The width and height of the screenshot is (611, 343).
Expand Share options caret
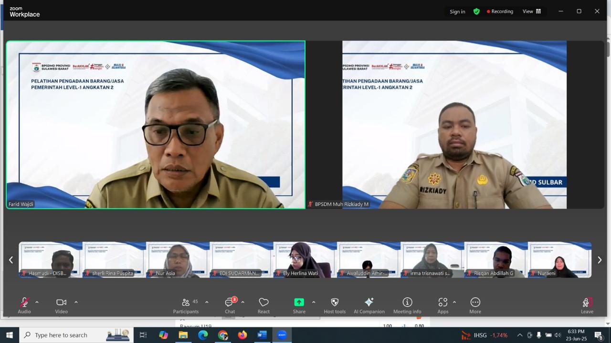(x=314, y=302)
